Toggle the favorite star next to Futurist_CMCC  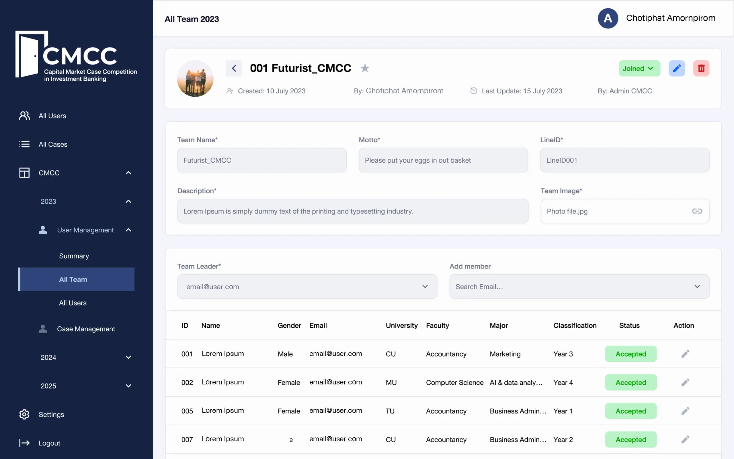(365, 68)
